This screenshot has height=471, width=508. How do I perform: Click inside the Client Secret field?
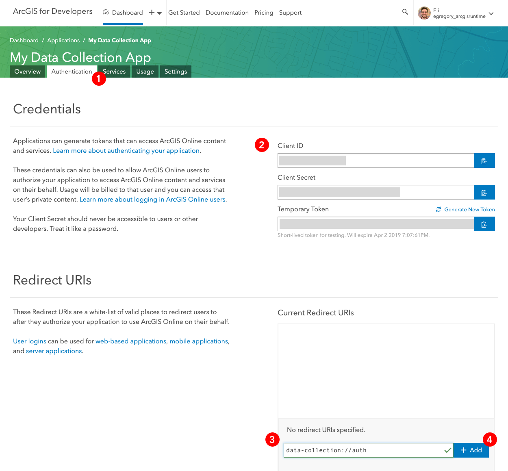pos(376,192)
